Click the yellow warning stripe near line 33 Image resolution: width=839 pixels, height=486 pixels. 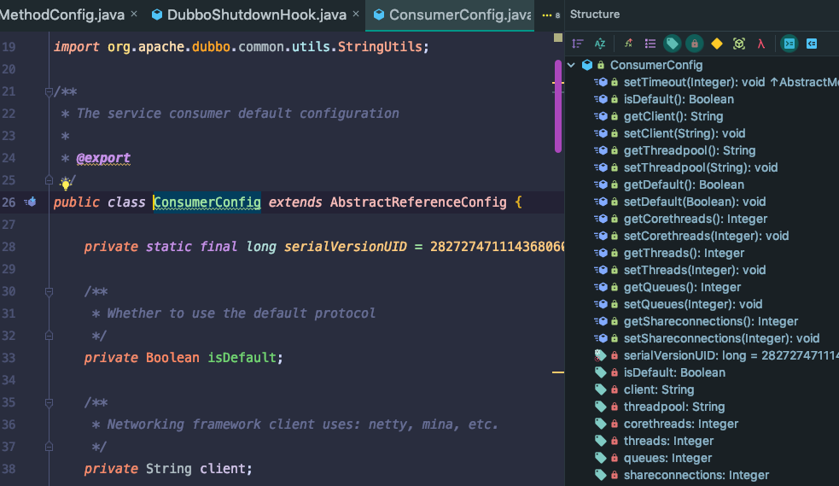click(x=558, y=372)
